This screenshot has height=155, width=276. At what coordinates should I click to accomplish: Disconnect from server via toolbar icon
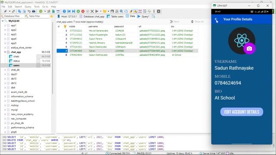[13, 11]
